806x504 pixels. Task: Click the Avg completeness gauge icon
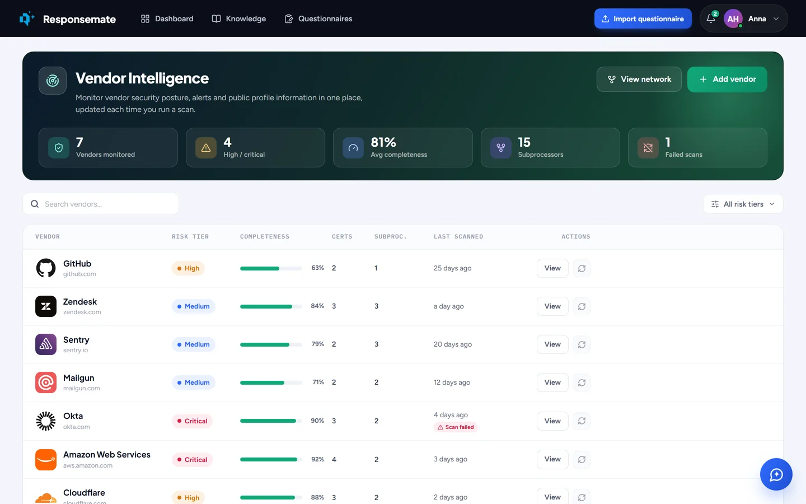click(353, 148)
